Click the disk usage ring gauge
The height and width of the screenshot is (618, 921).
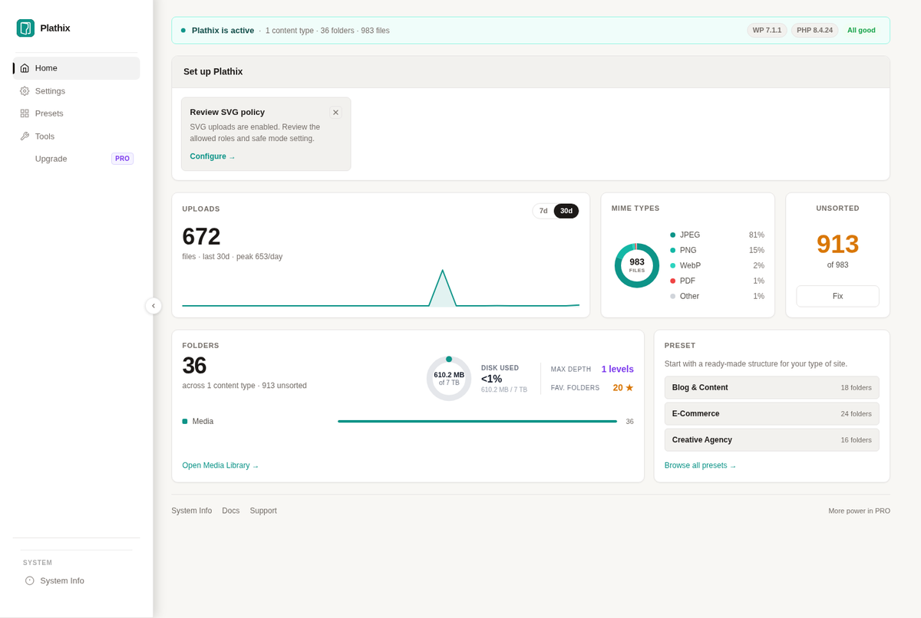coord(449,378)
